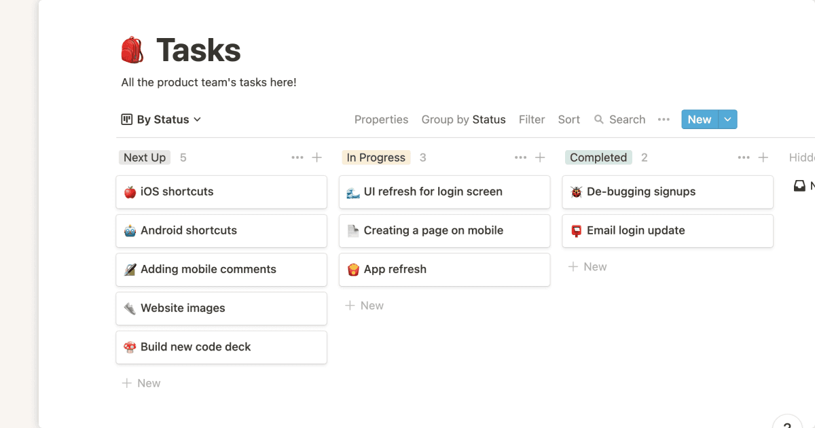The image size is (815, 428).
Task: Open the Sort menu
Action: 568,119
